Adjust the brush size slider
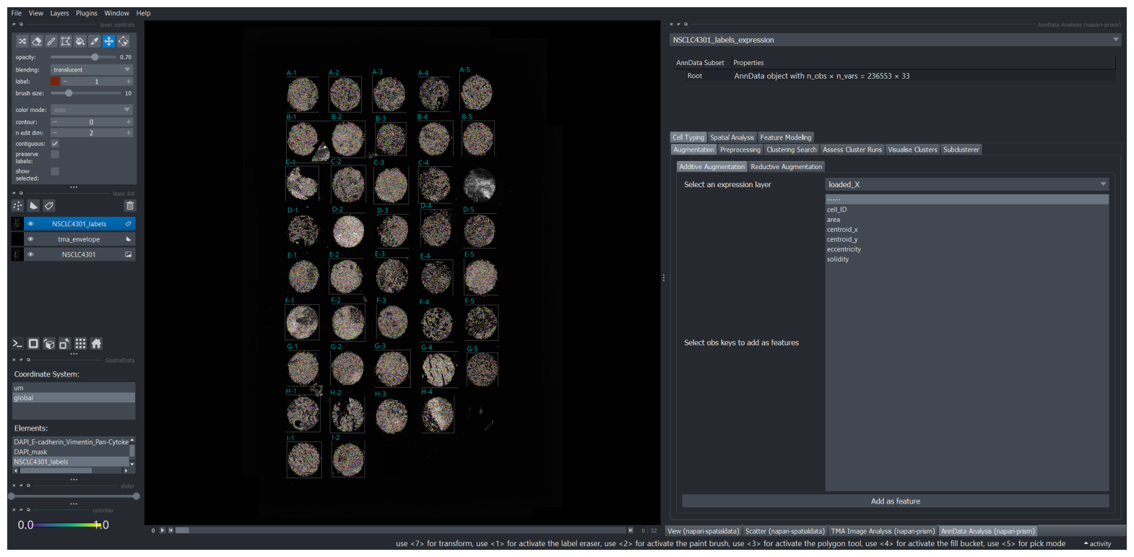The height and width of the screenshot is (557, 1134). click(85, 93)
